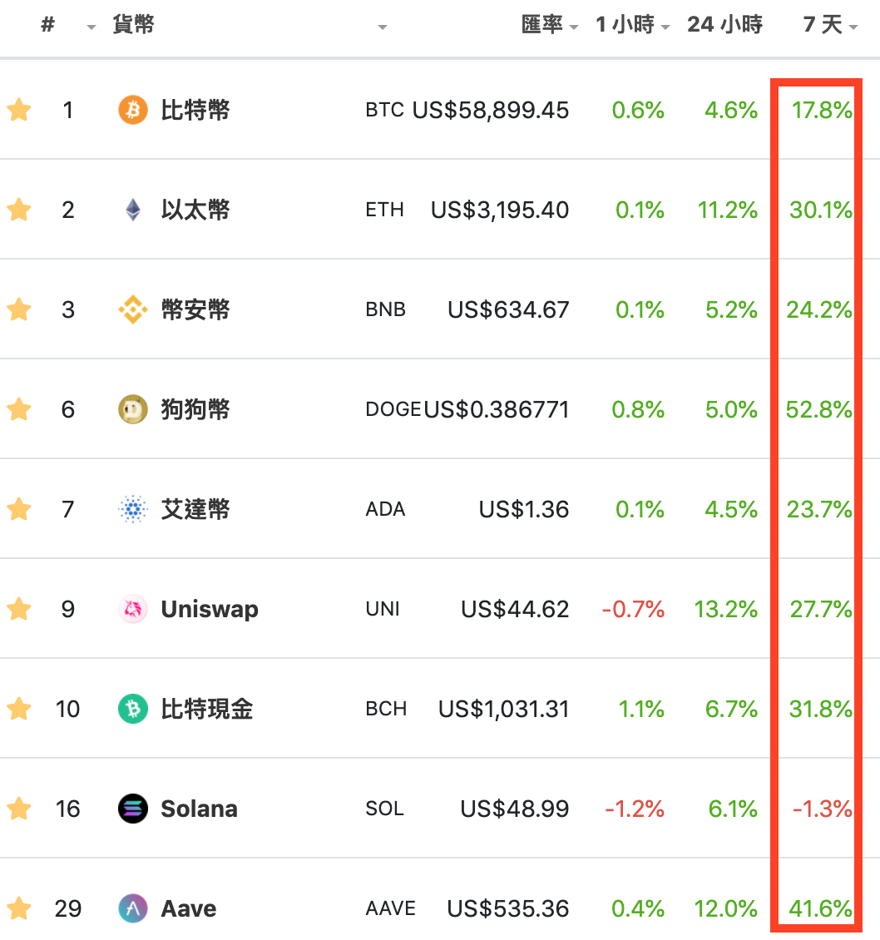
Task: Click the Uniswap unicorn logo icon
Action: pos(133,609)
